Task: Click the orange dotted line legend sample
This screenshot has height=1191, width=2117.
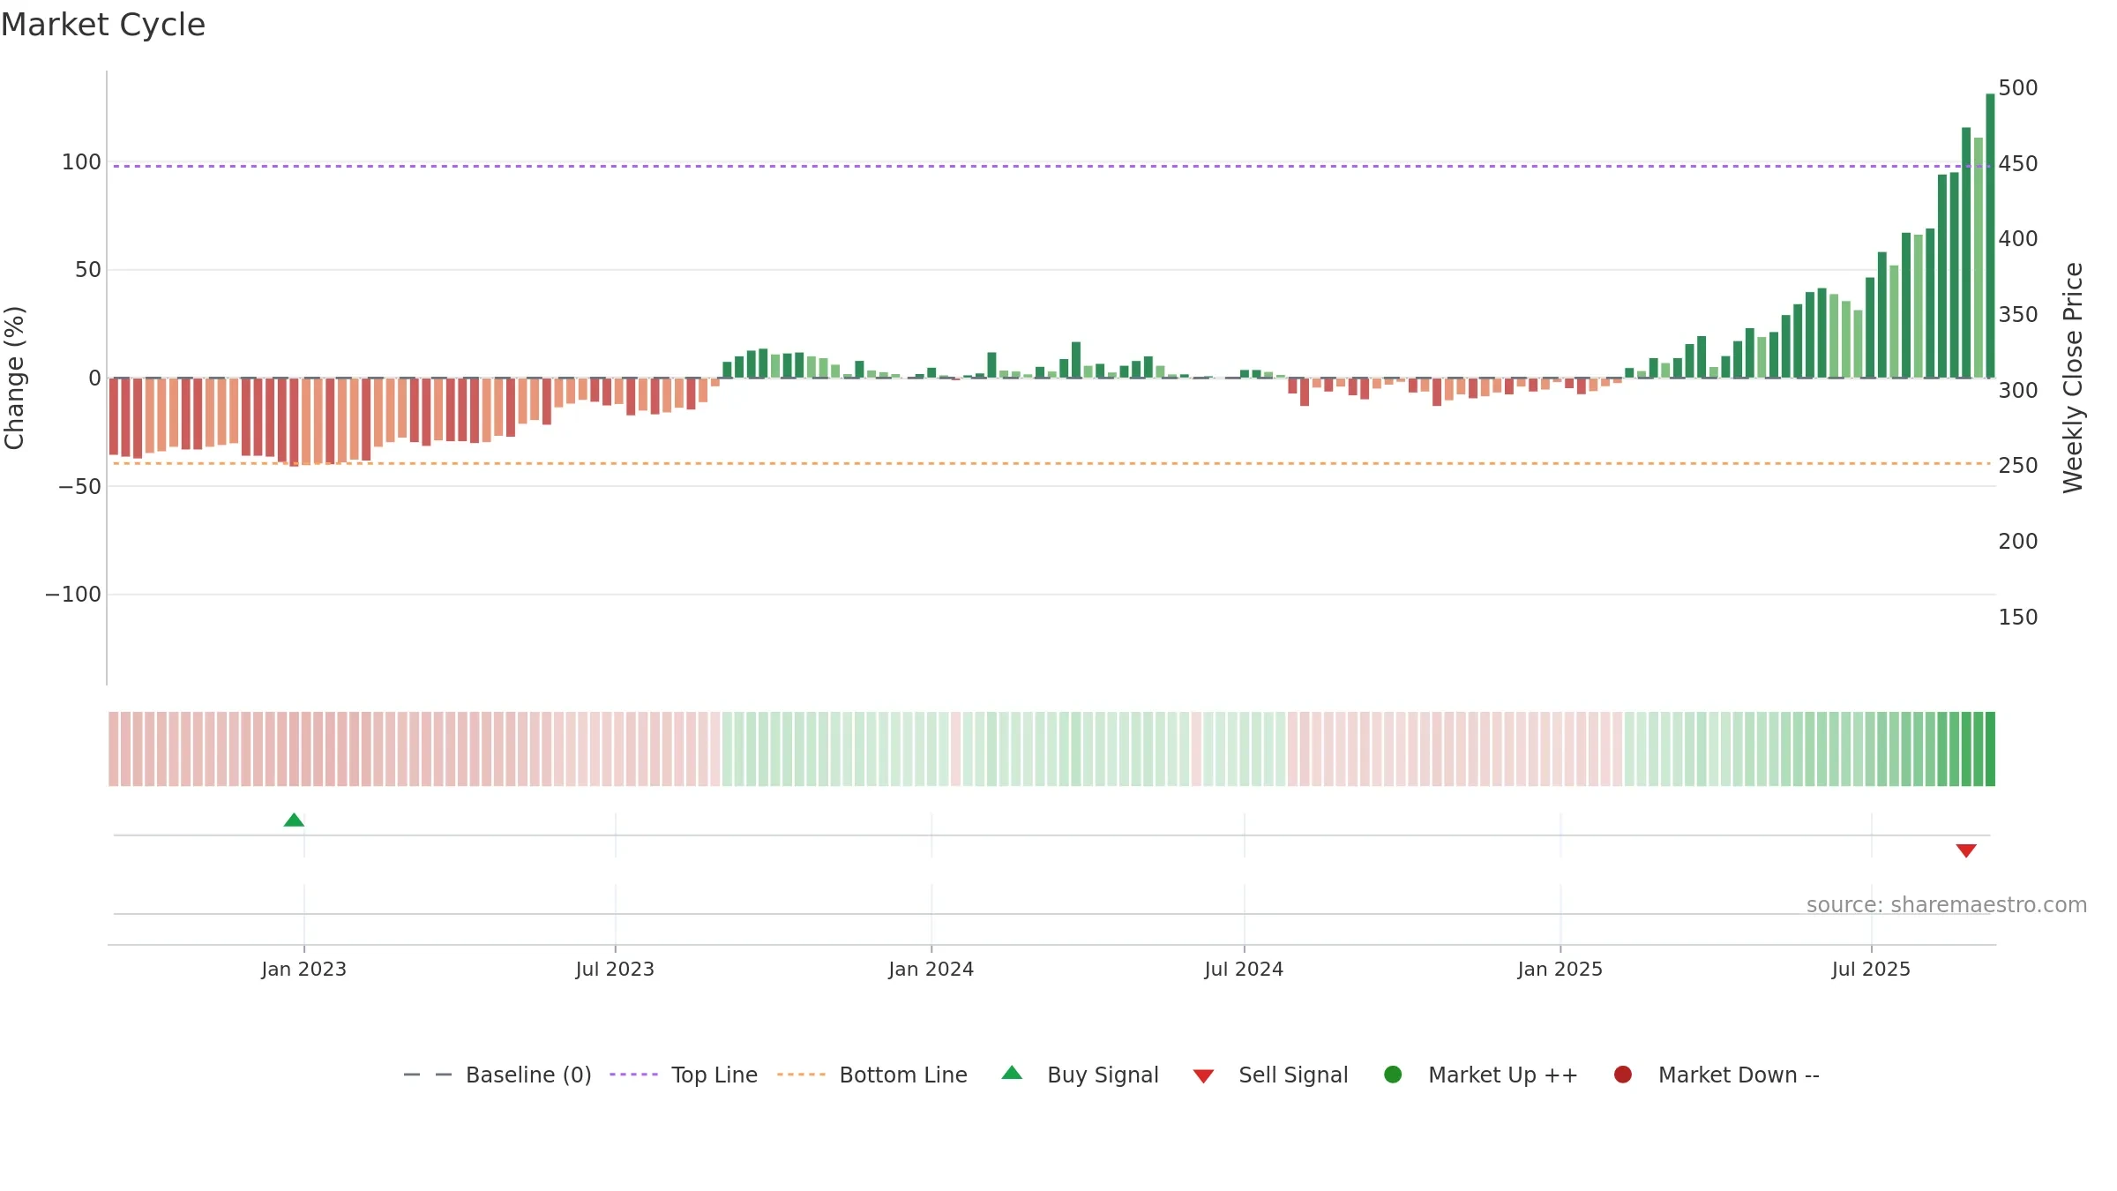Action: coord(801,1075)
